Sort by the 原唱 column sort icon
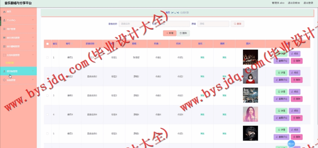This screenshot has height=148, width=318. click(138, 44)
